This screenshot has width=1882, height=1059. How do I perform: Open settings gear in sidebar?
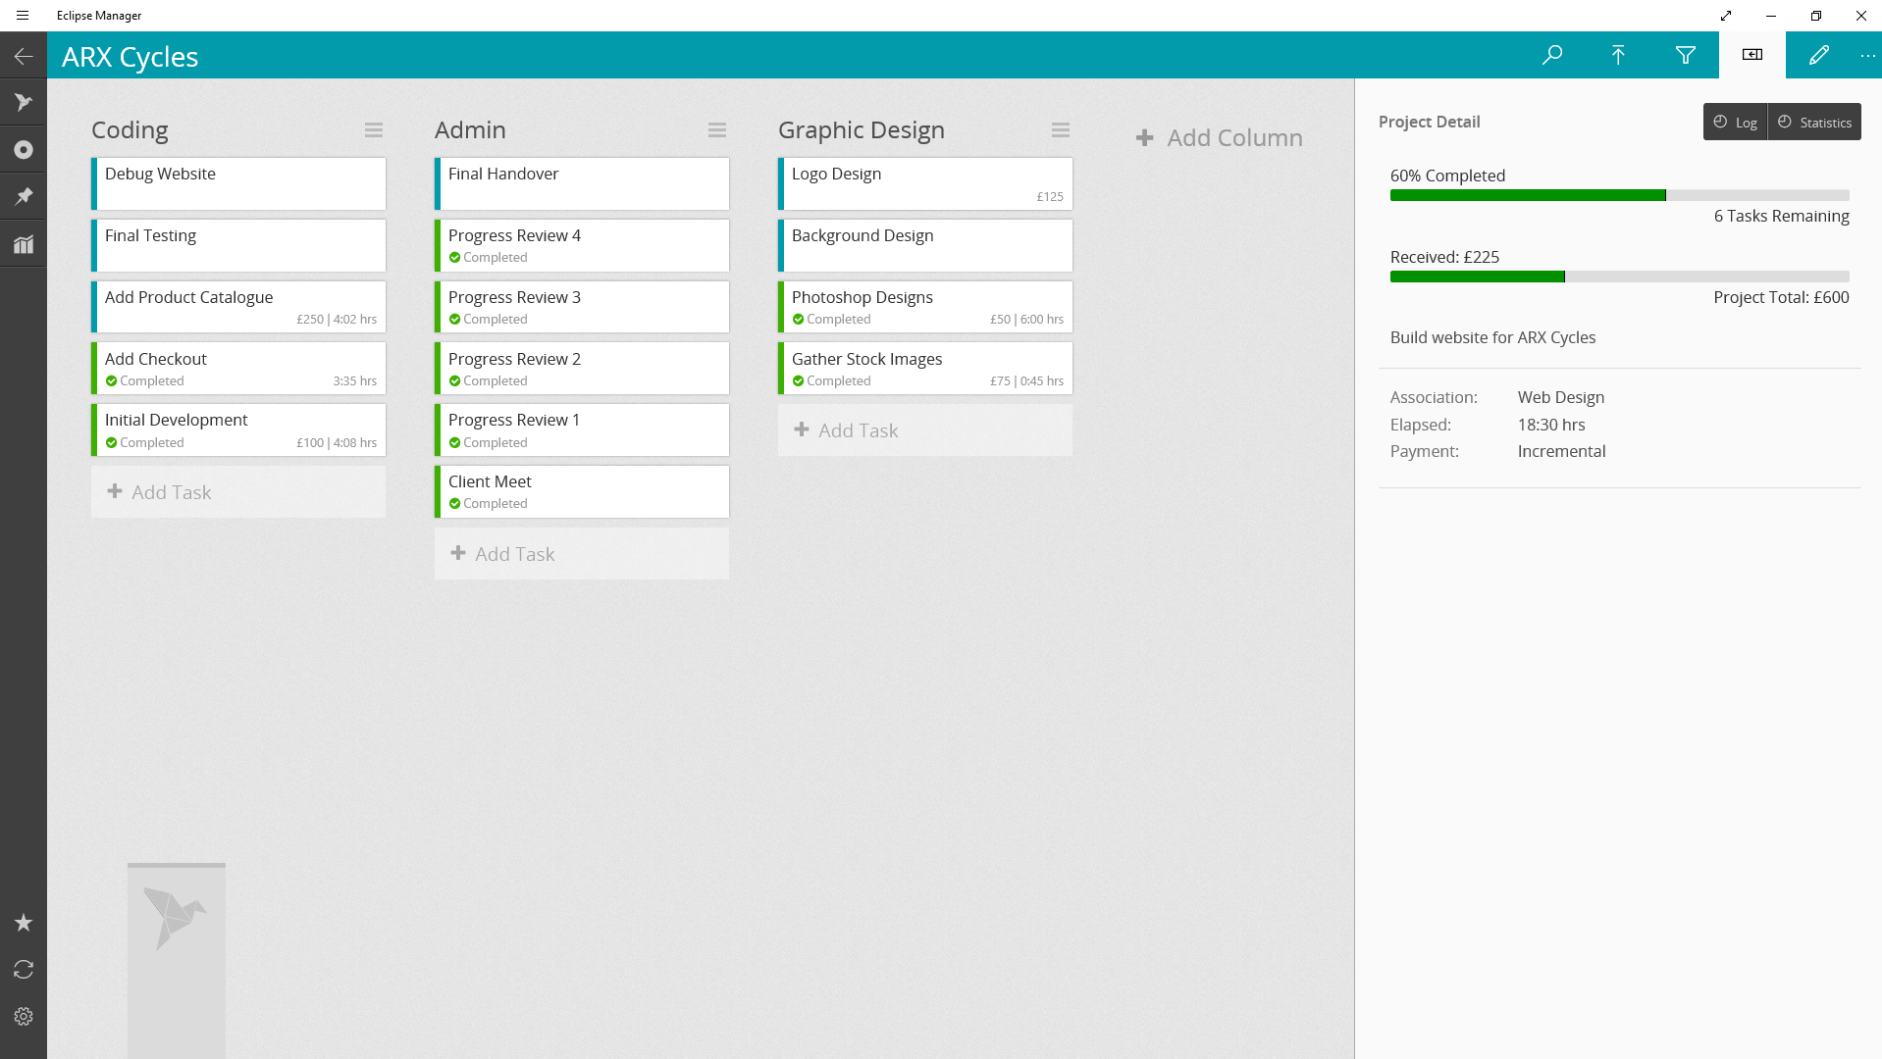point(24,1017)
